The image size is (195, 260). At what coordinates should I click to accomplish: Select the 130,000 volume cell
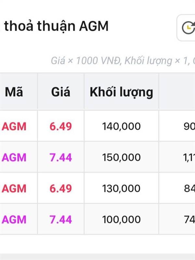click(x=121, y=188)
